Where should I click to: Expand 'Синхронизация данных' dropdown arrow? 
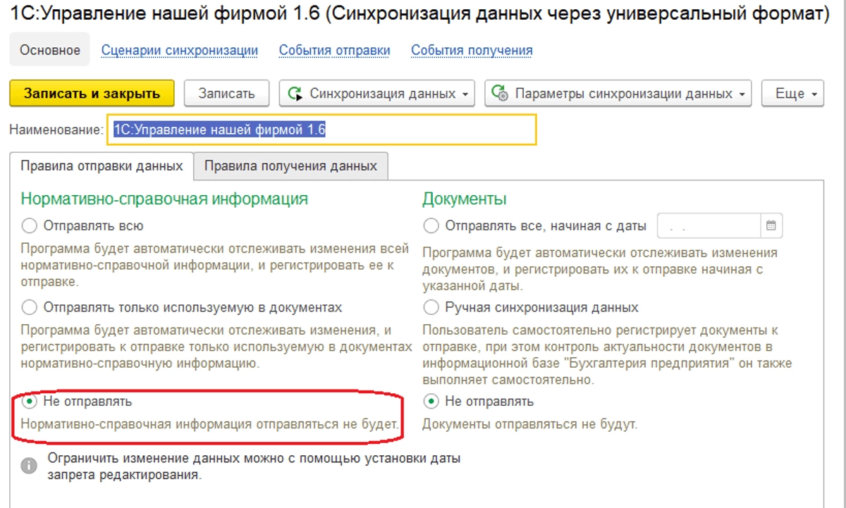coord(465,94)
